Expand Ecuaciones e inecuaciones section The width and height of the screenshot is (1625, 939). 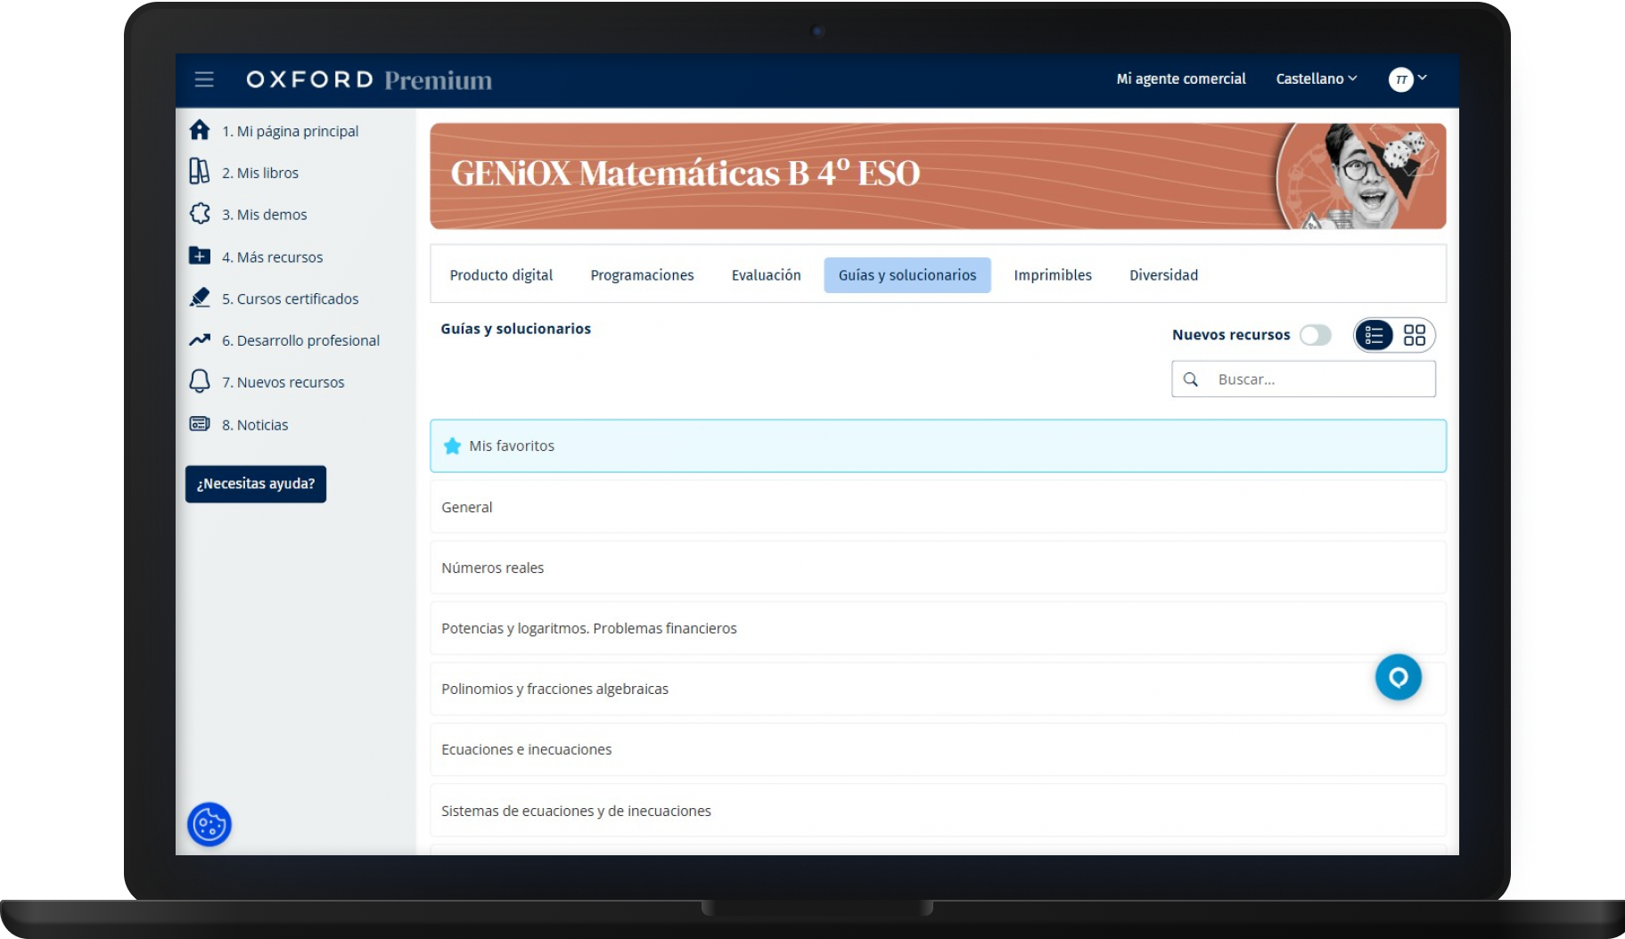(x=938, y=749)
